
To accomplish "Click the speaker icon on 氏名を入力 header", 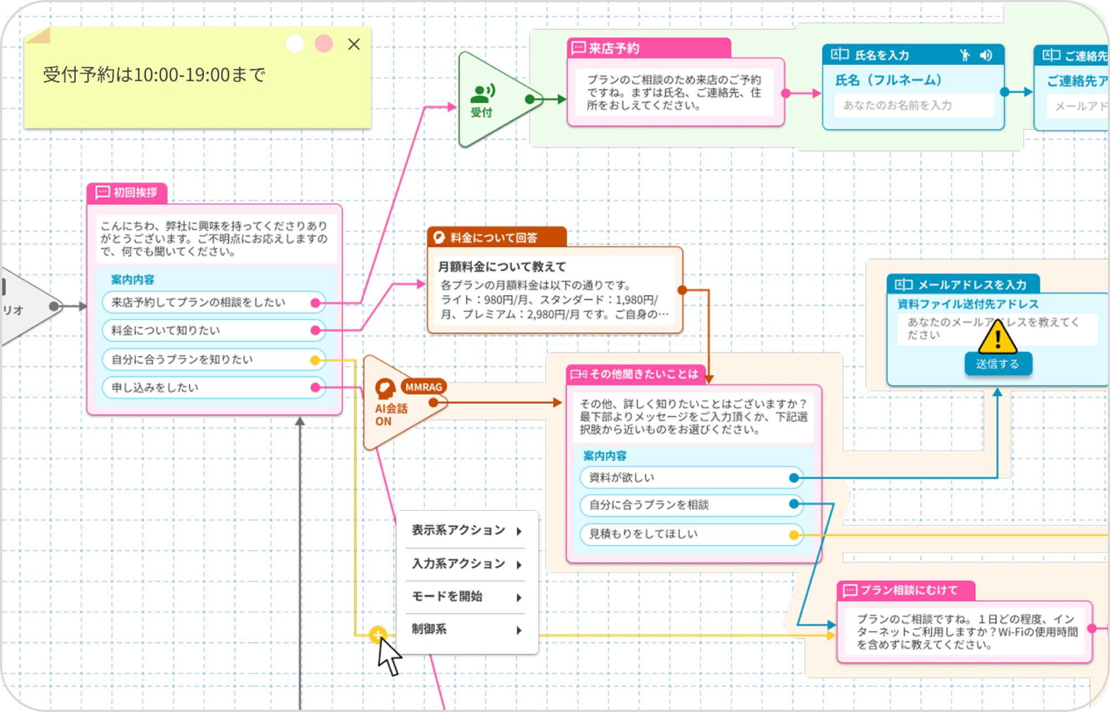I will pos(986,55).
